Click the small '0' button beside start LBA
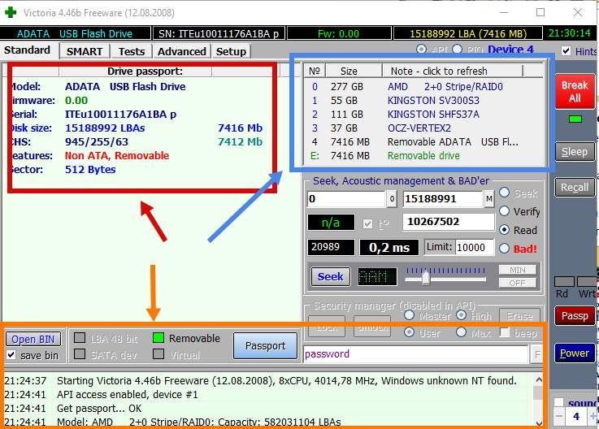 [392, 199]
